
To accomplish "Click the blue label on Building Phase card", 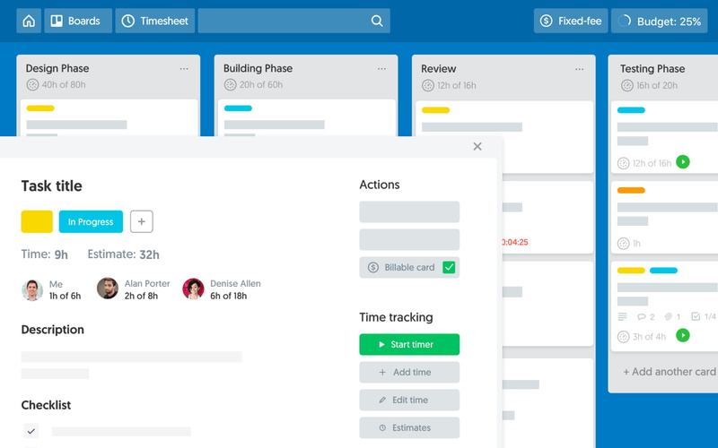I will pyautogui.click(x=238, y=108).
